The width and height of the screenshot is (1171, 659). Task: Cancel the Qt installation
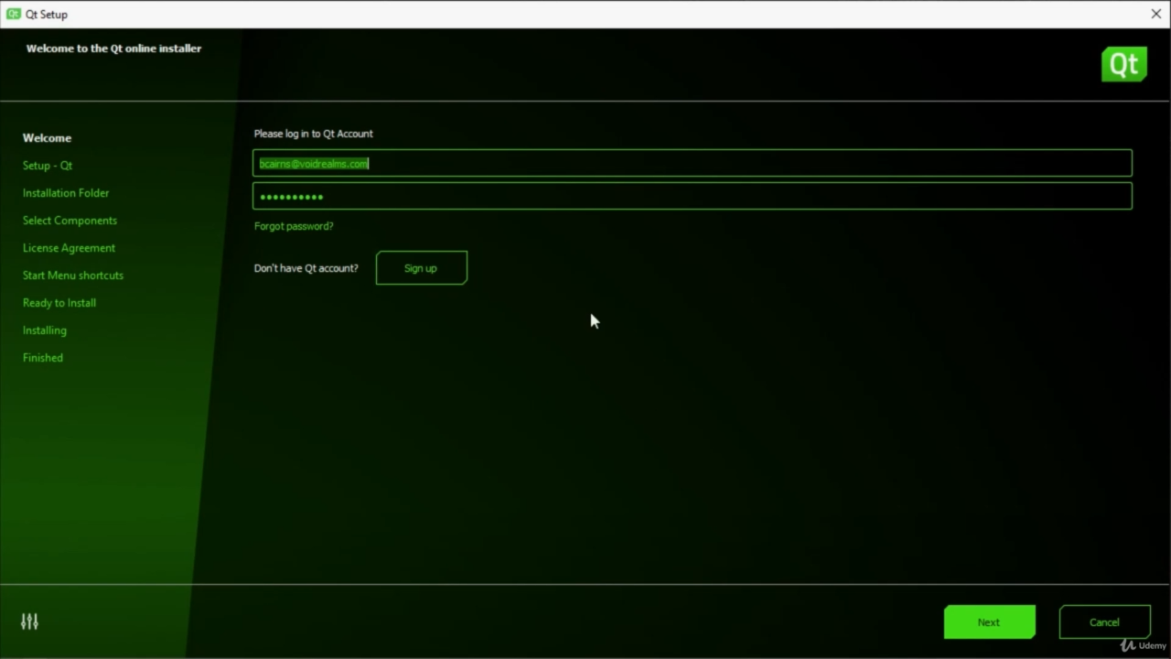pos(1104,622)
